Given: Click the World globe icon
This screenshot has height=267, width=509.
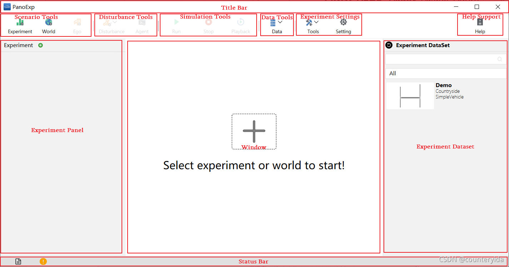Looking at the screenshot, I should (x=49, y=22).
